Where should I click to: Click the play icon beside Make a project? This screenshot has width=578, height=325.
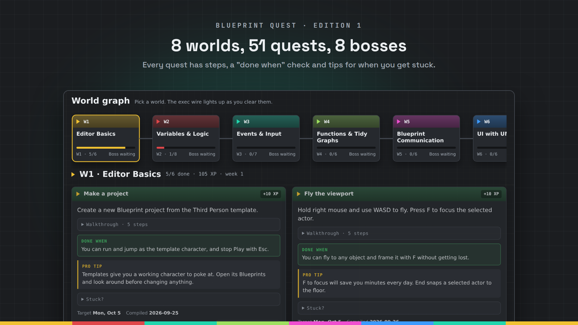pos(78,194)
